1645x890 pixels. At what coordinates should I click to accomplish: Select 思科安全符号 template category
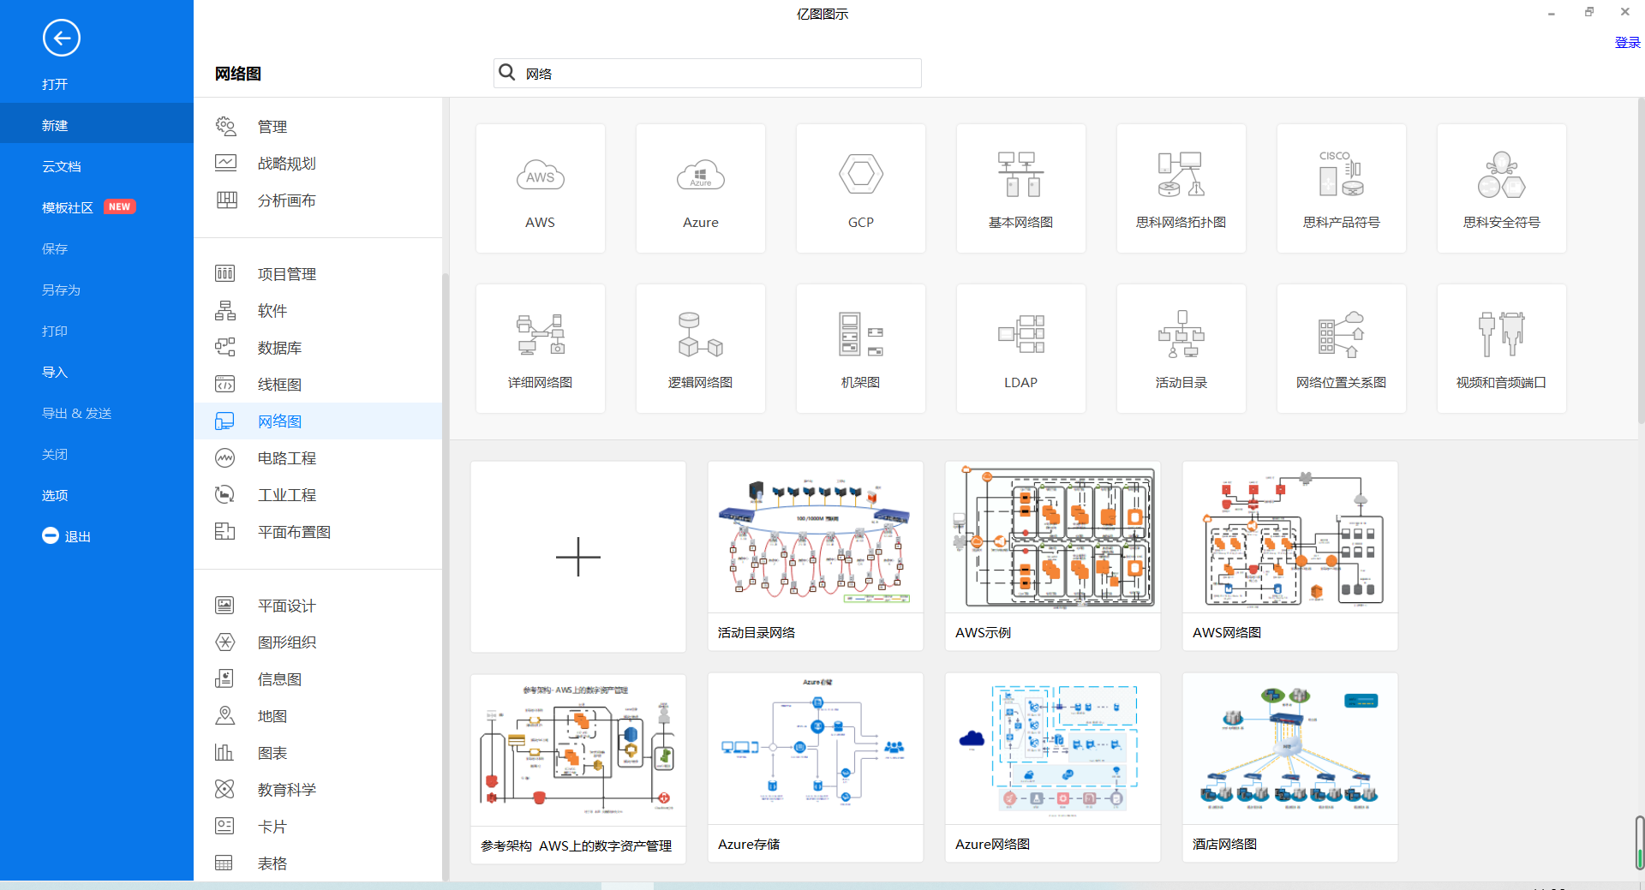pos(1501,188)
